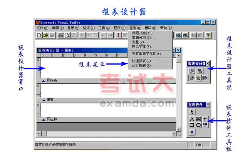Click the 细节 band marker bar
Image resolution: width=245 pixels, height=166 pixels.
107,100
